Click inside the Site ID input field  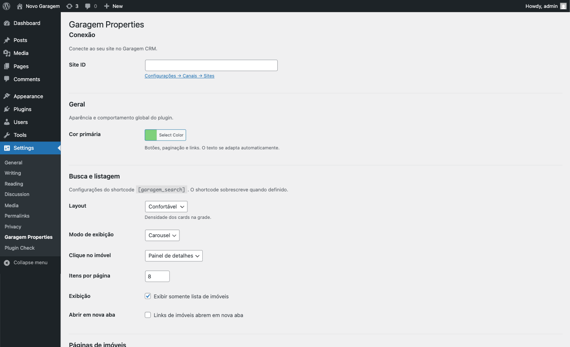(211, 65)
